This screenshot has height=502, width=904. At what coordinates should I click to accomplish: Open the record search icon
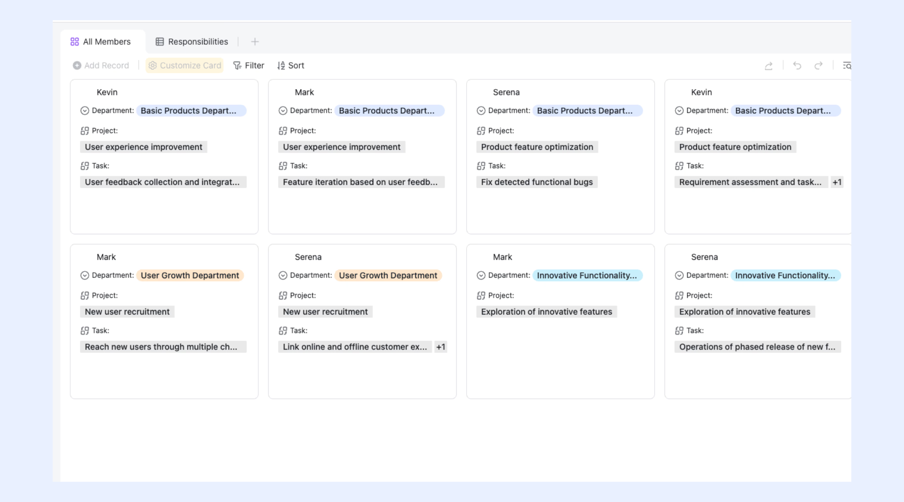point(847,66)
